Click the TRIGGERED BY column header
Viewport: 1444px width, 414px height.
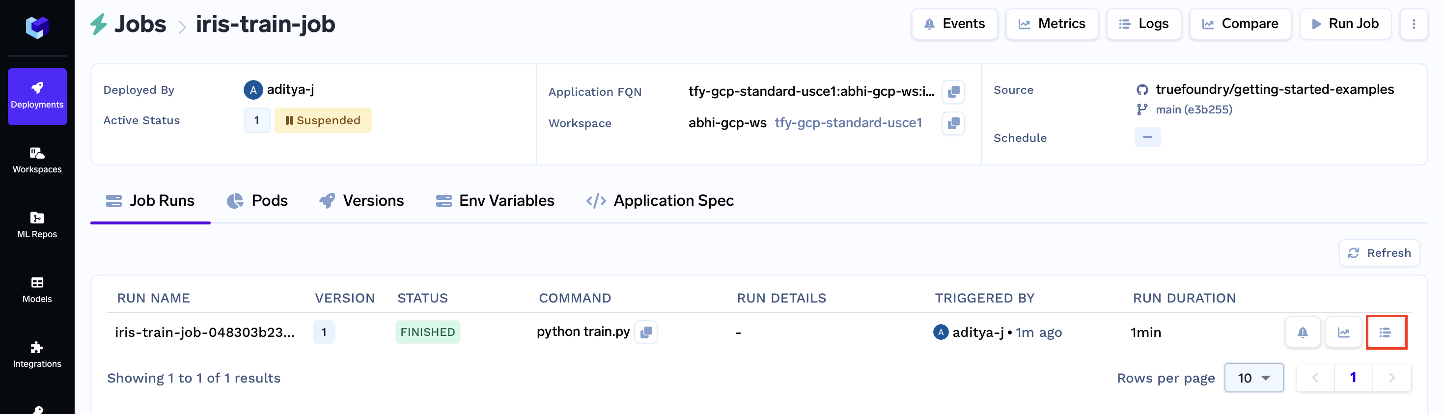pyautogui.click(x=984, y=298)
